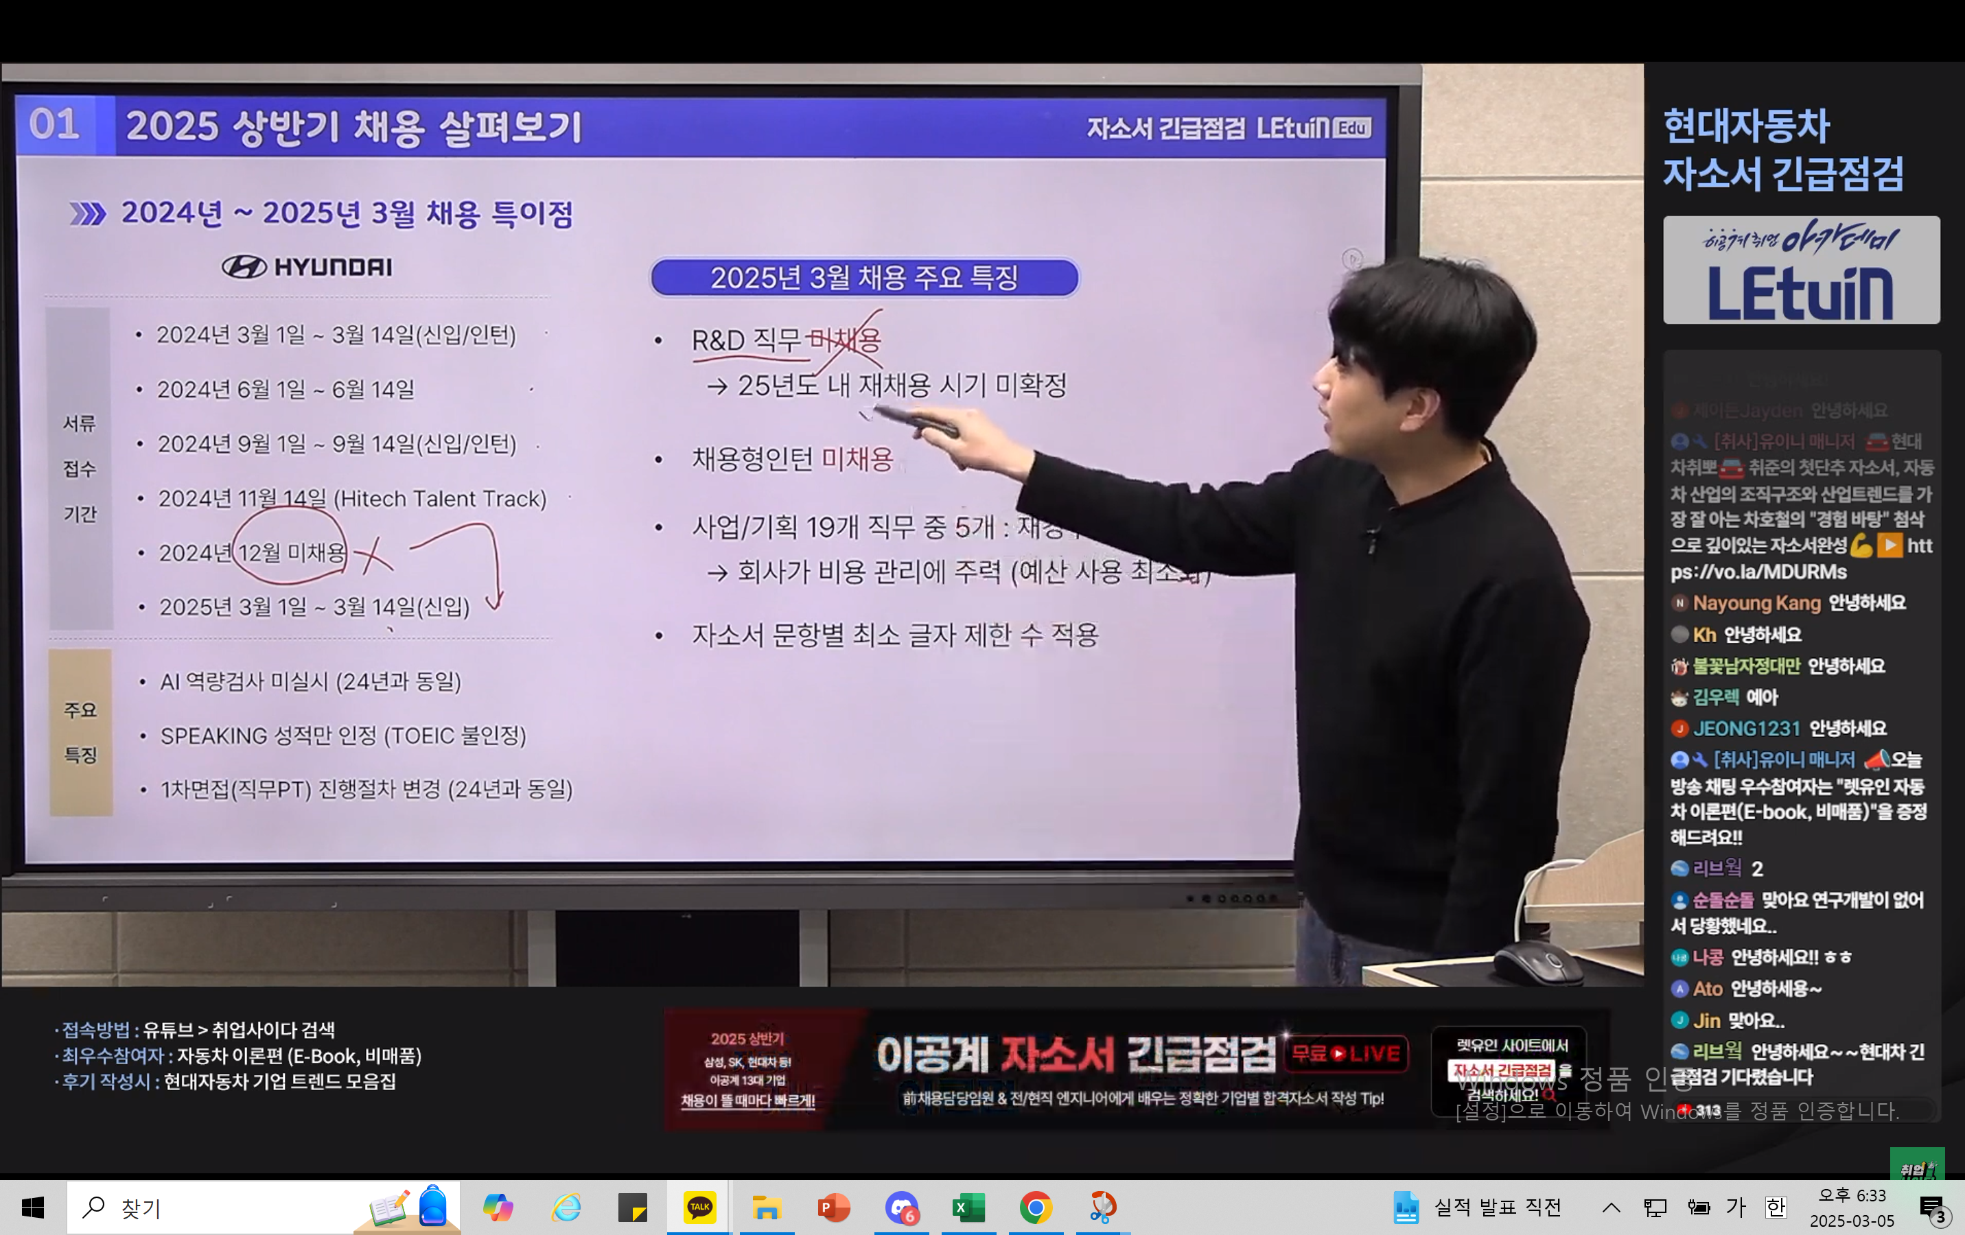Click the 가 IME indicator in tray
Image resolution: width=1965 pixels, height=1235 pixels.
coord(1736,1208)
